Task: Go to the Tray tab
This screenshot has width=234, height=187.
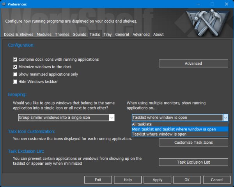Action: 108,35
